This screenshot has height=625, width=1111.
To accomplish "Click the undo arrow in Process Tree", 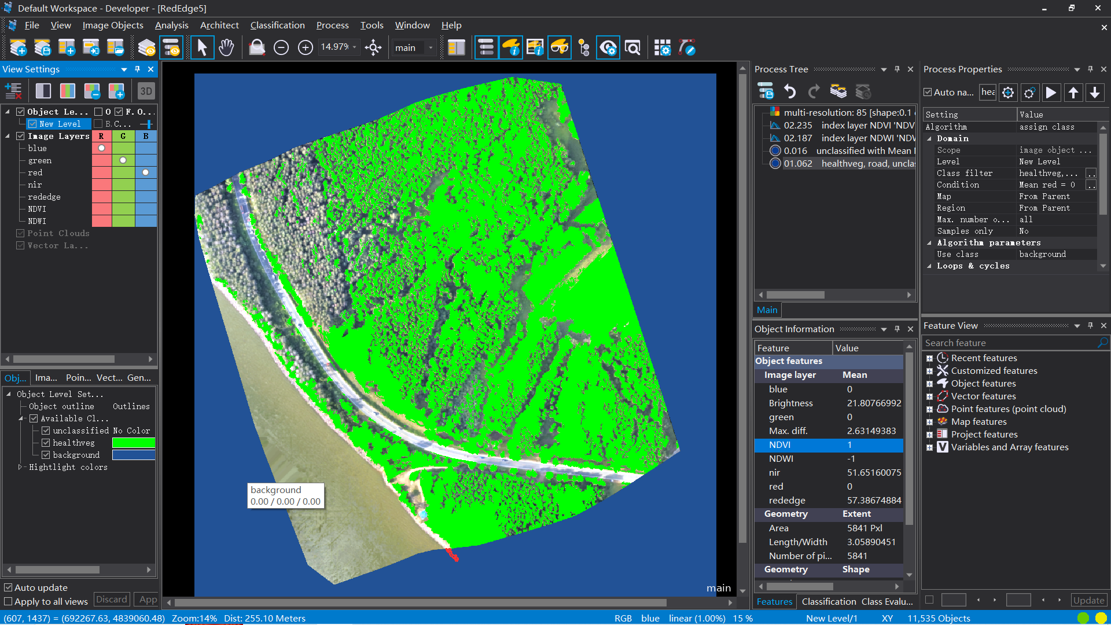I will [790, 91].
